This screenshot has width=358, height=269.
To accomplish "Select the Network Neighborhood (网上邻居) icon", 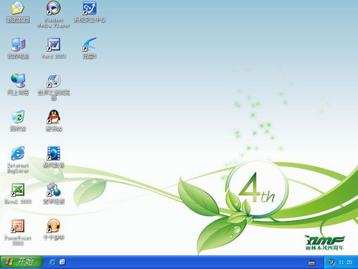I will coord(18,85).
